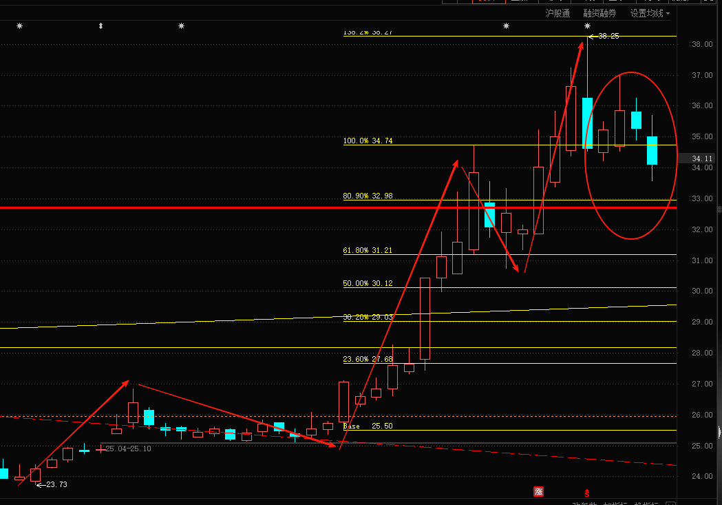Open the 沪股通 link
Image resolution: width=722 pixels, height=505 pixels.
click(558, 13)
